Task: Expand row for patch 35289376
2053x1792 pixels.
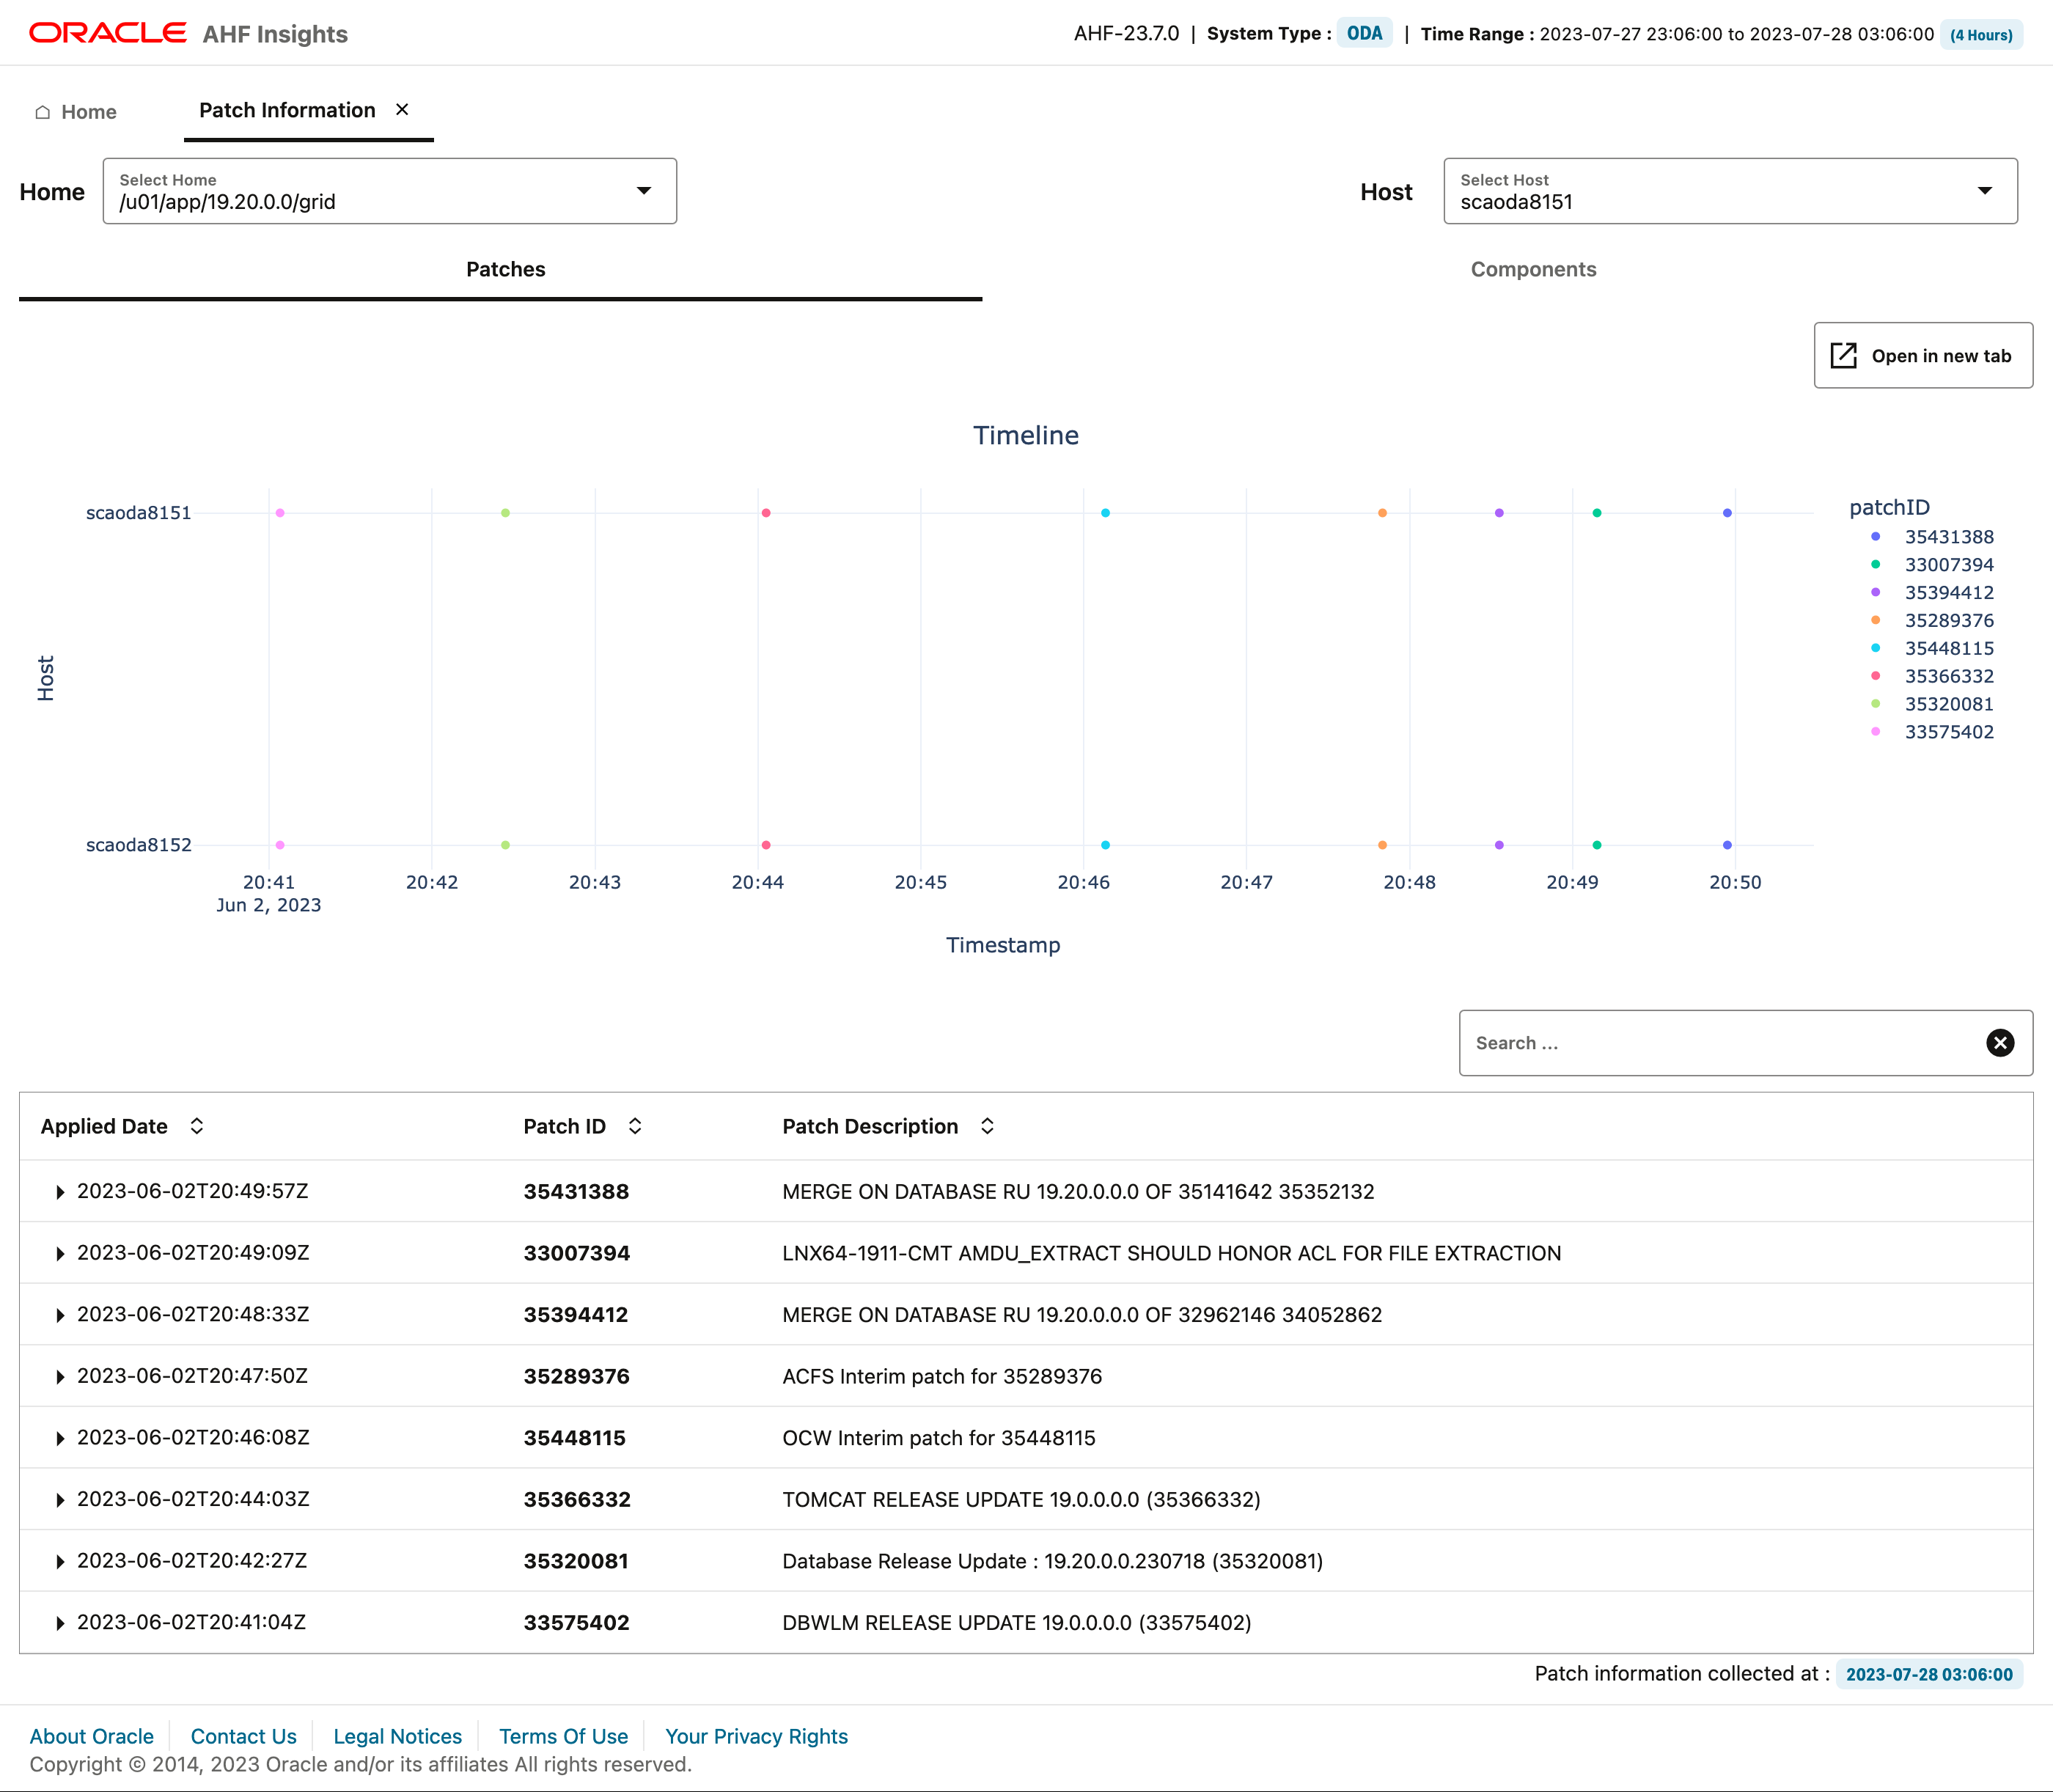Action: coord(60,1377)
